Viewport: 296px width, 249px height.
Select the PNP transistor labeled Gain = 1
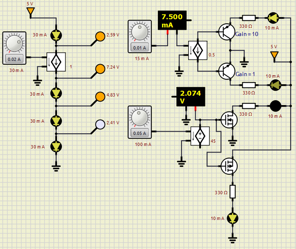[226, 71]
